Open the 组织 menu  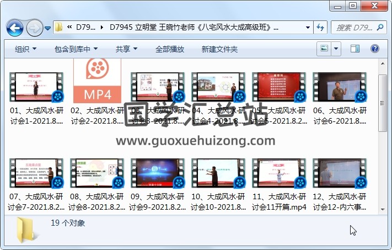click(25, 49)
